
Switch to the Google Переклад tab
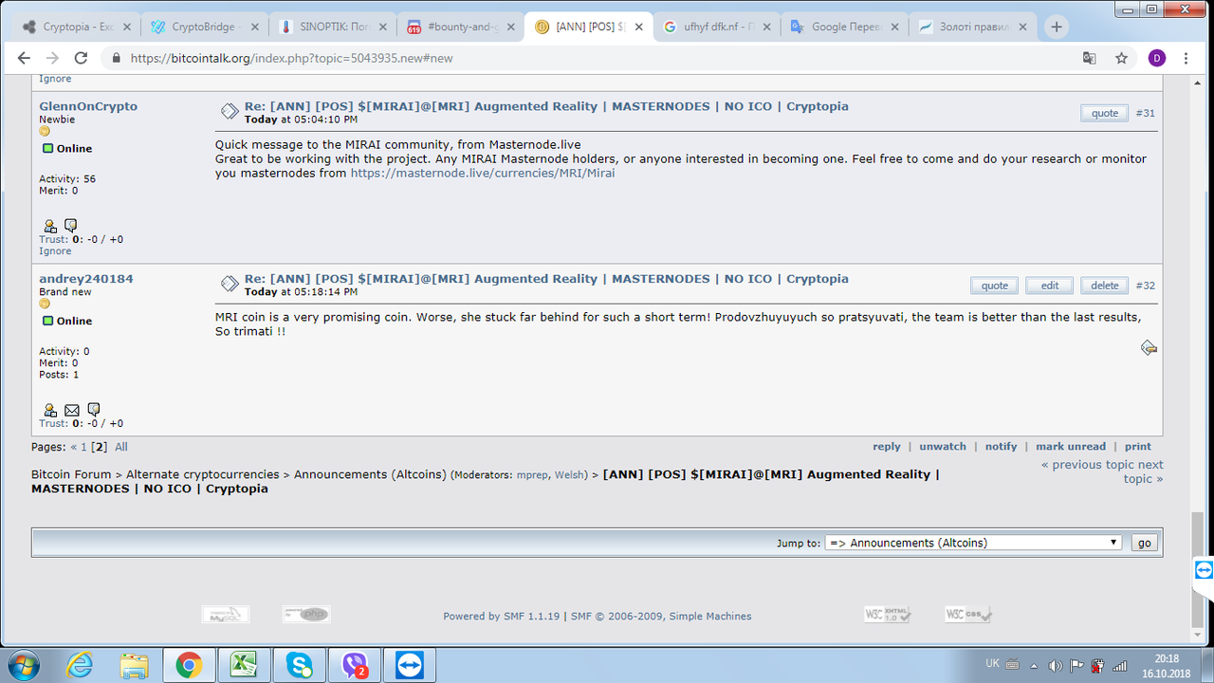click(x=844, y=28)
